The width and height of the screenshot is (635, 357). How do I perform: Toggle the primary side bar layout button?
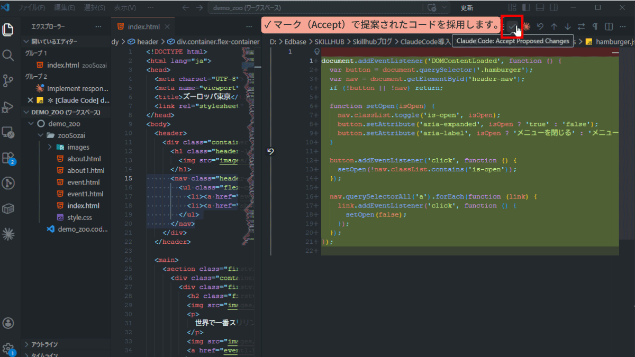pyautogui.click(x=525, y=8)
